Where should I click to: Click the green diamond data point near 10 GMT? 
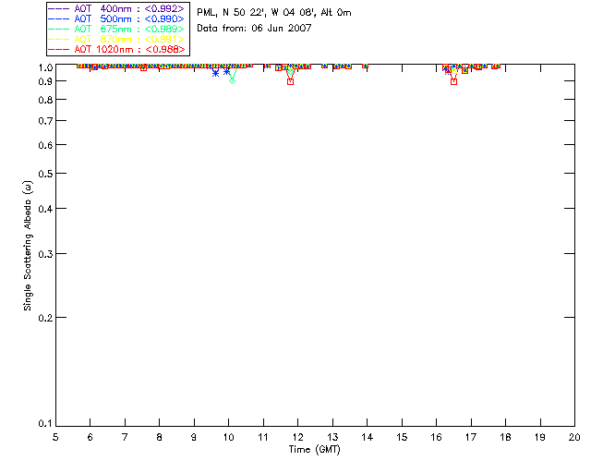pos(232,80)
